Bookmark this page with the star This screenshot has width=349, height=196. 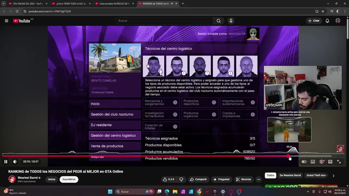coord(323,11)
